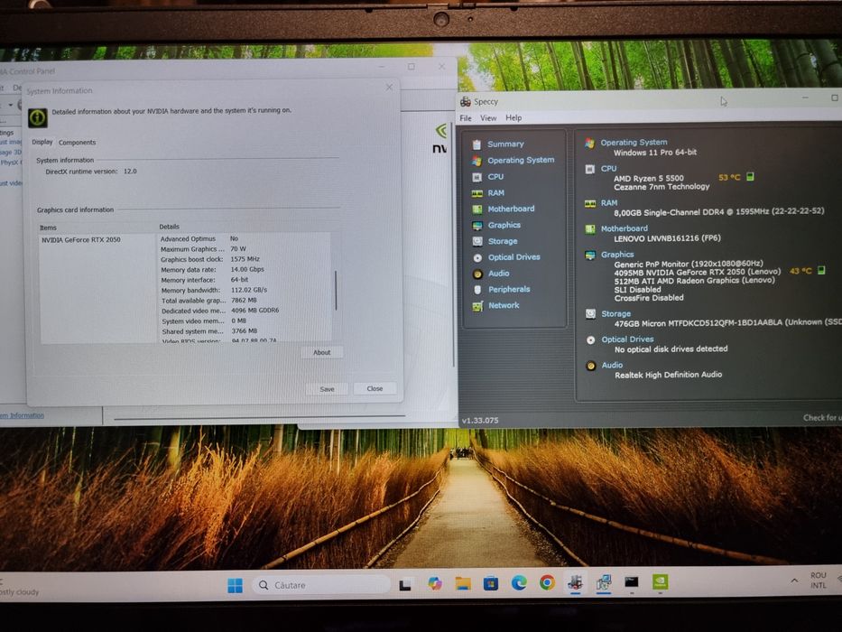Open File Explorer from the taskbar
This screenshot has height=632, width=842.
point(463,583)
